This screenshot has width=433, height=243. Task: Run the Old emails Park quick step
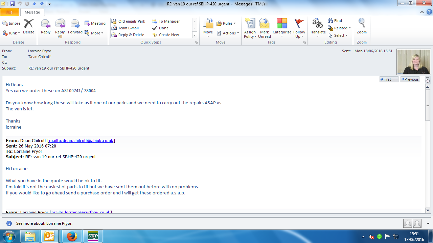(x=128, y=21)
